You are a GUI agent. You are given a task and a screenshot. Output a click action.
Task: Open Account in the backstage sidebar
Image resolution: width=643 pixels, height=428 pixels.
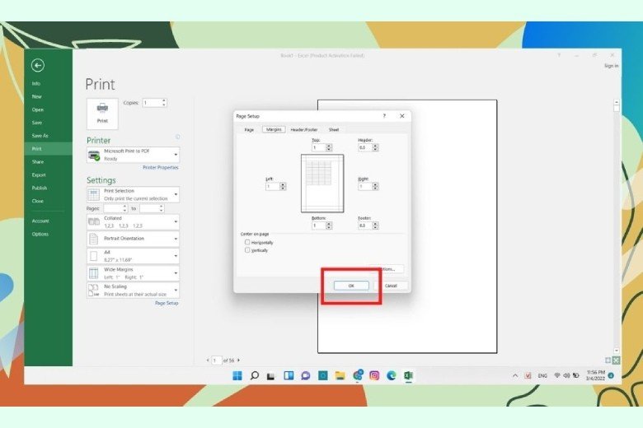[40, 221]
